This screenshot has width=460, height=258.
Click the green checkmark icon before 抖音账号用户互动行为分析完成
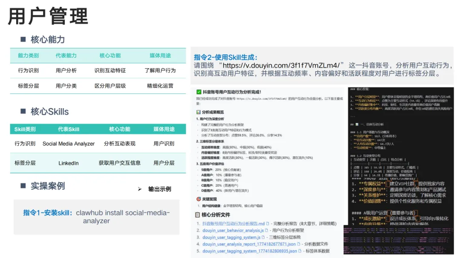(x=198, y=92)
